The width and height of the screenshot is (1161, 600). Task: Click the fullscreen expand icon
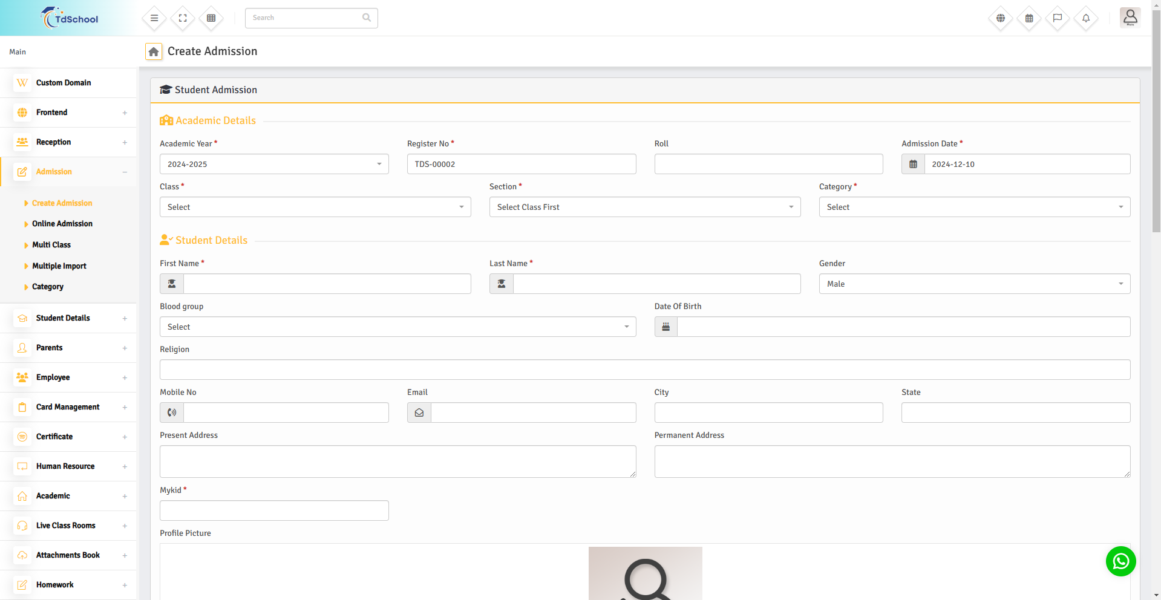[183, 18]
